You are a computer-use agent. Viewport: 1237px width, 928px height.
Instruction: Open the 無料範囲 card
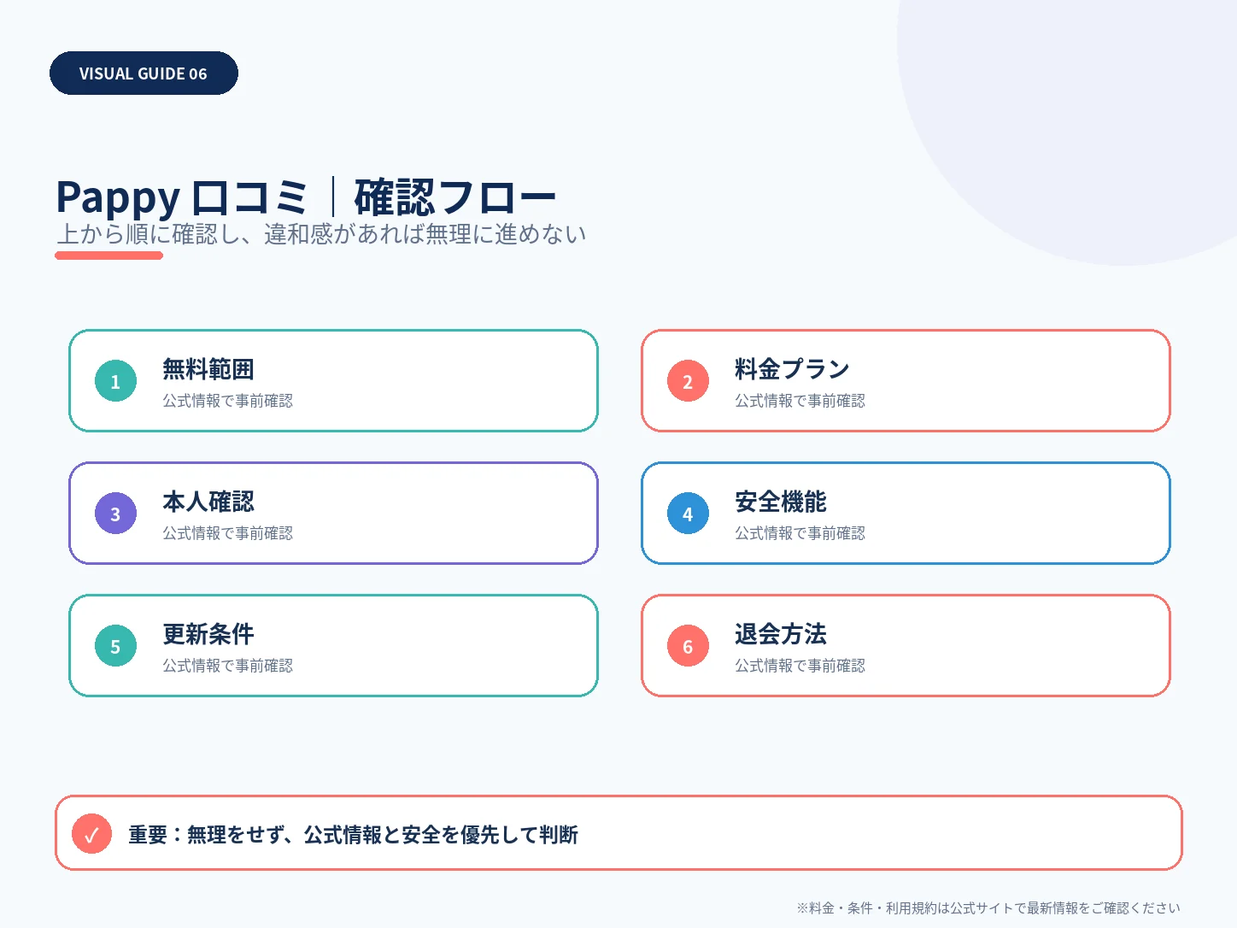[x=333, y=381]
